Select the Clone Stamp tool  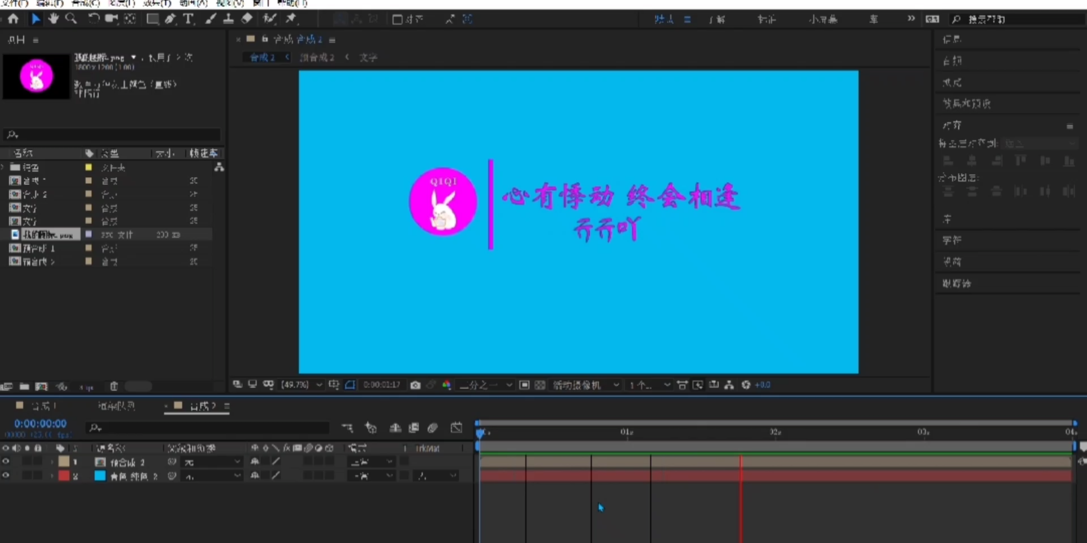[228, 19]
